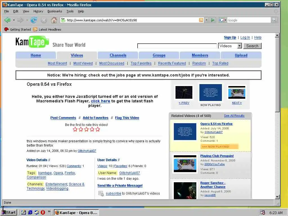Click the KamTape logo
Screen dimensions: 288x216
32,42
